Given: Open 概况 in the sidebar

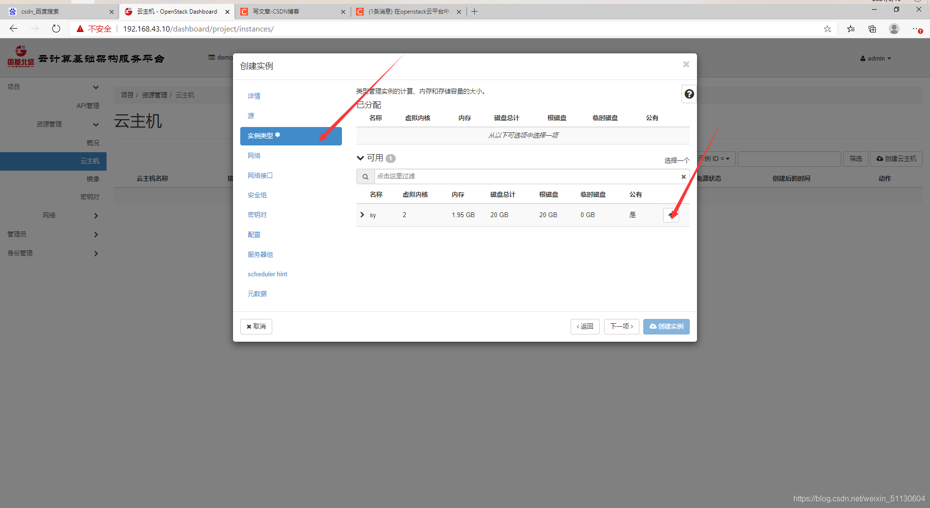Looking at the screenshot, I should pyautogui.click(x=93, y=143).
